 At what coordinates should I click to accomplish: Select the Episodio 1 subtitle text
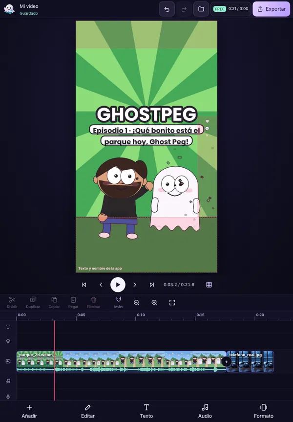[146, 136]
